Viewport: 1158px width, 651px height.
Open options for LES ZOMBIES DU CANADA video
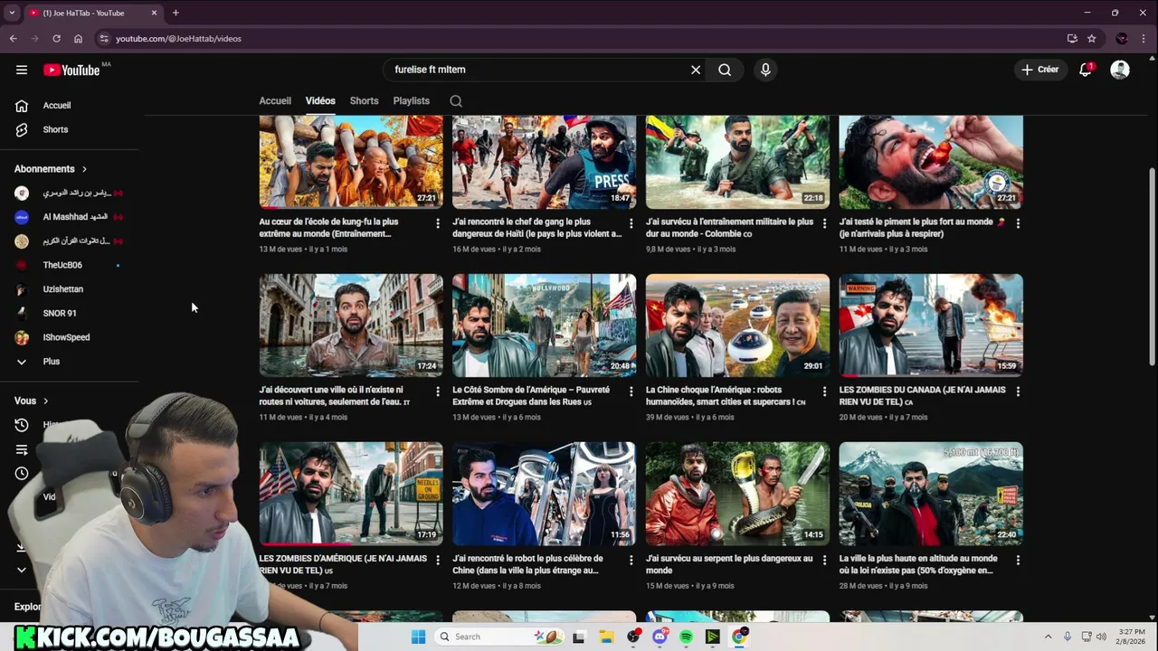pos(1018,392)
